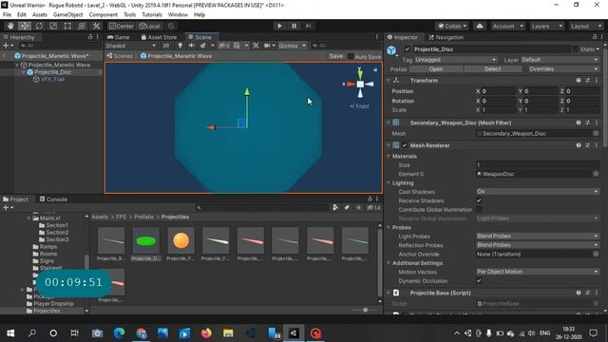
Task: Open Component menu
Action: (x=104, y=15)
